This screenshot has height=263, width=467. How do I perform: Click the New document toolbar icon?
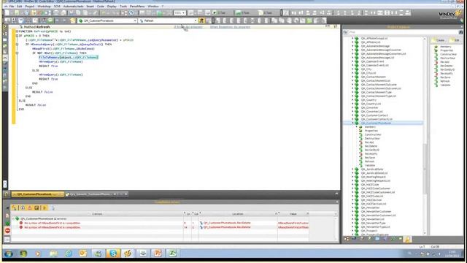[x=7, y=13]
